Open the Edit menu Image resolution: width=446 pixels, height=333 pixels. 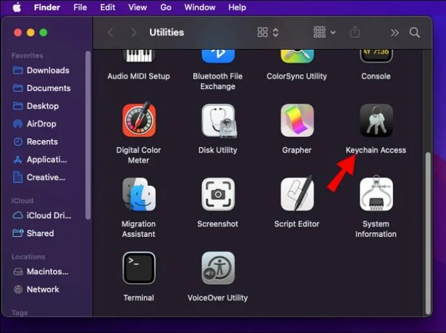107,7
